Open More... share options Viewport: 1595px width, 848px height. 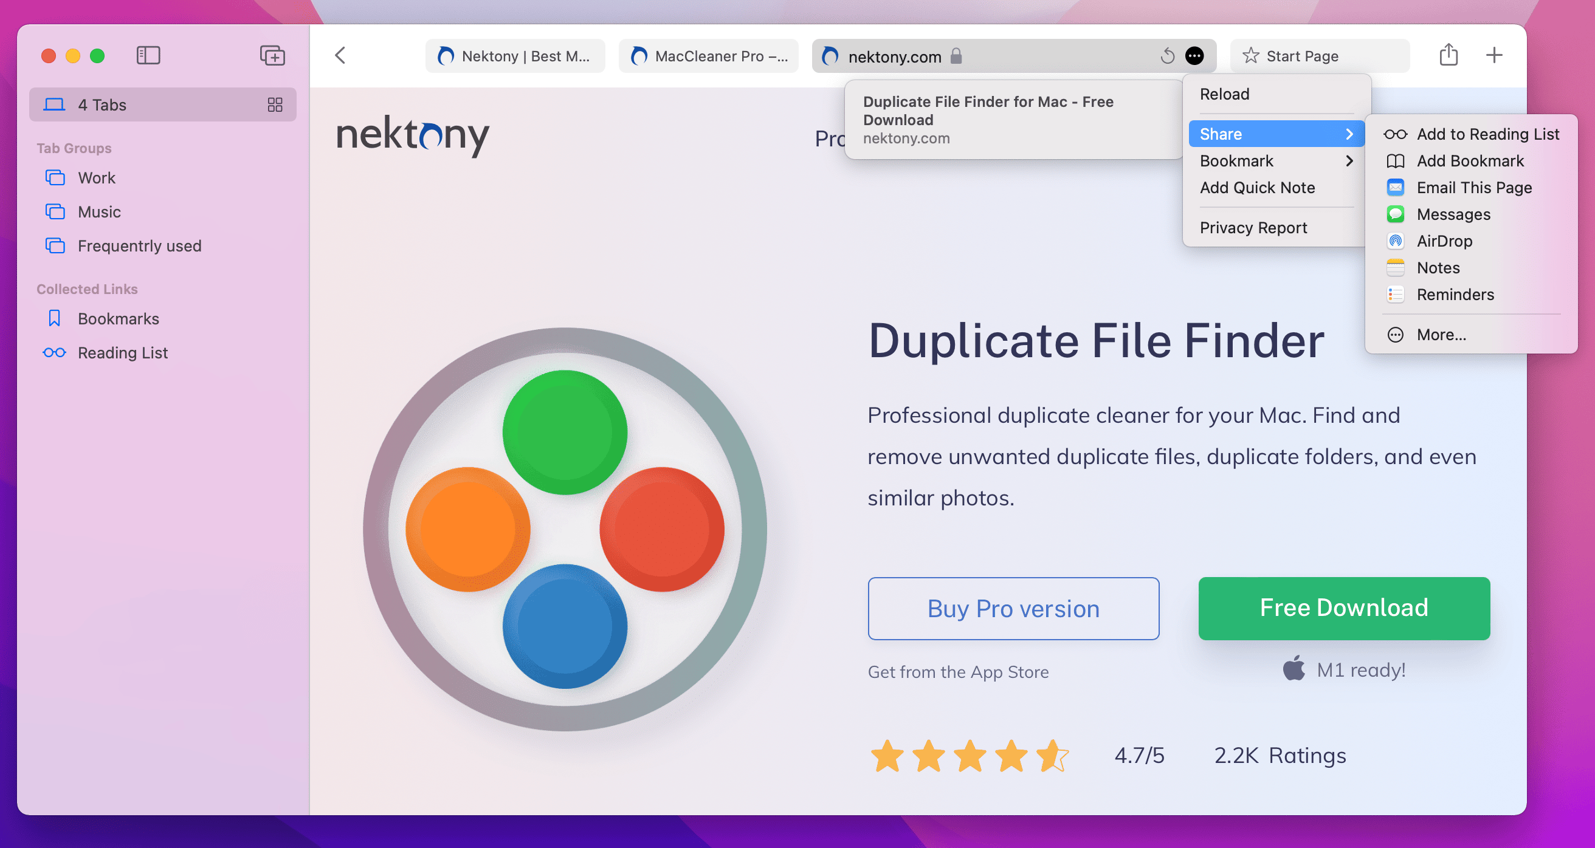[1471, 334]
